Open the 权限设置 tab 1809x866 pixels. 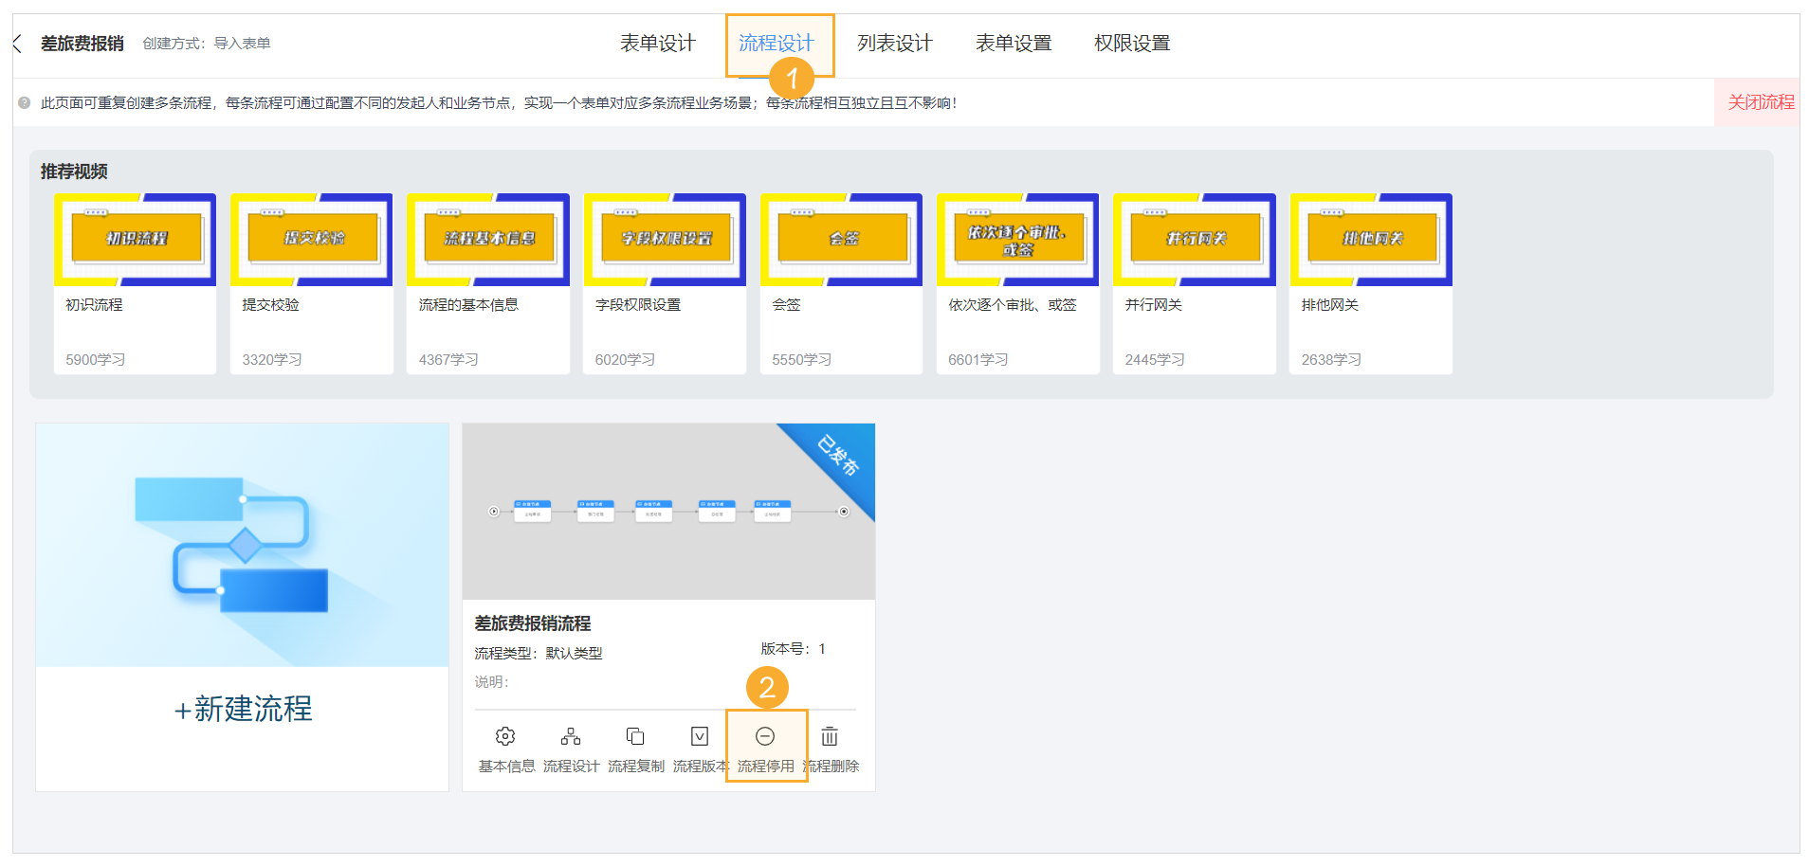pyautogui.click(x=1130, y=43)
